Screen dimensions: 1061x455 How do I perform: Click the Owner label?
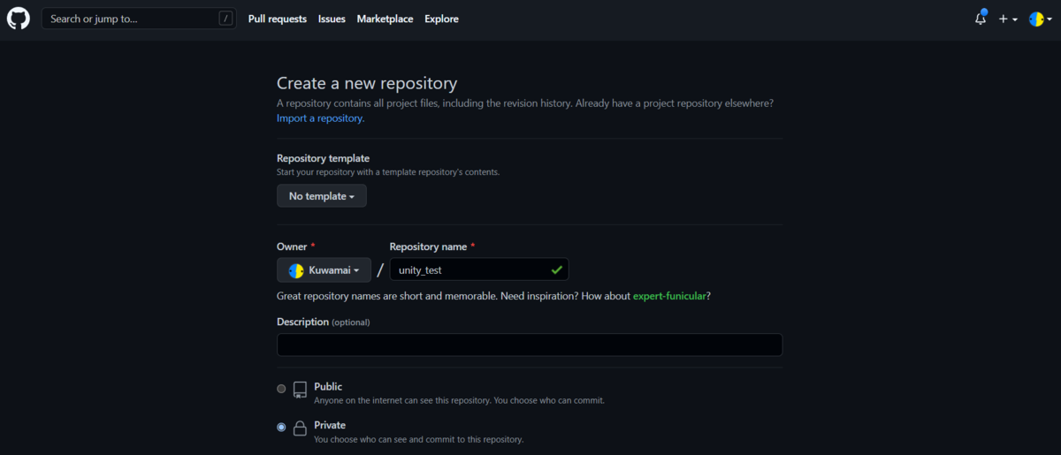click(x=292, y=246)
